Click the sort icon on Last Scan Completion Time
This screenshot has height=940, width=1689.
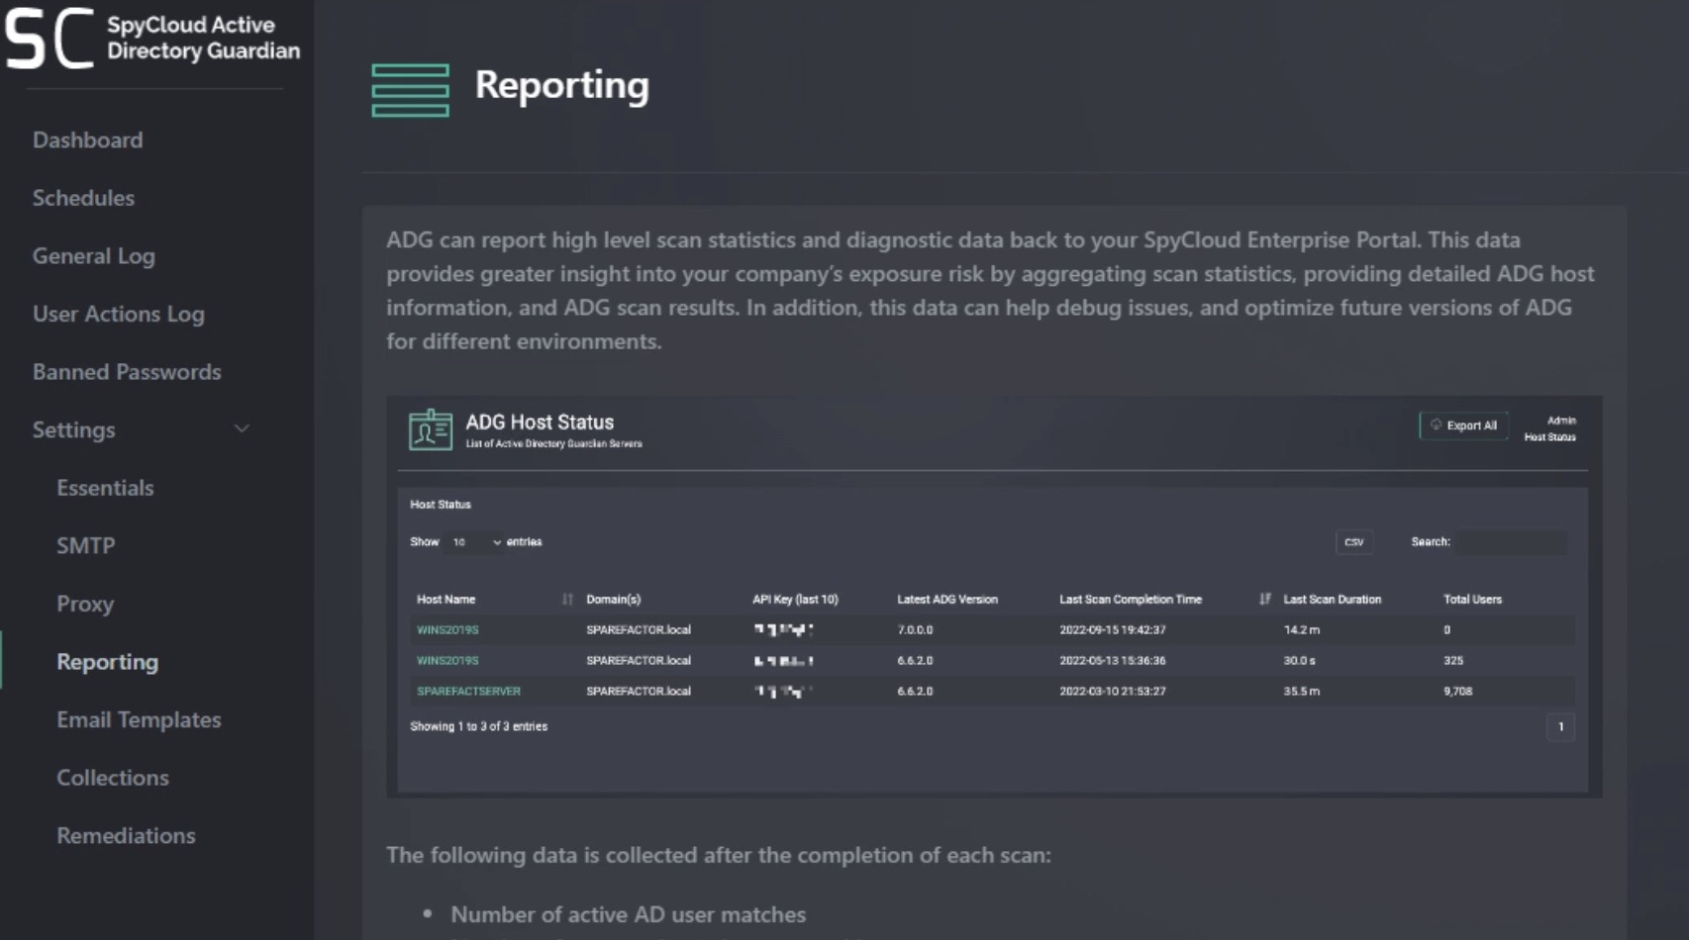click(1264, 599)
